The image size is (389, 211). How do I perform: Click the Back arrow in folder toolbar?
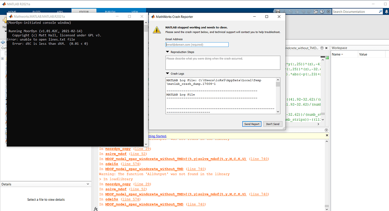click(x=3, y=42)
